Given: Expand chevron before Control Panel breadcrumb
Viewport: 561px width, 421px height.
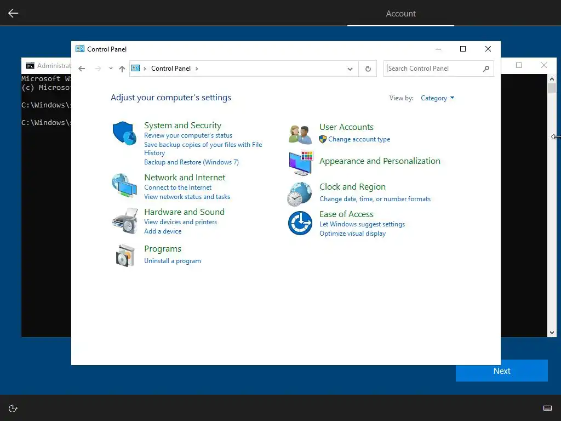Looking at the screenshot, I should pos(145,69).
